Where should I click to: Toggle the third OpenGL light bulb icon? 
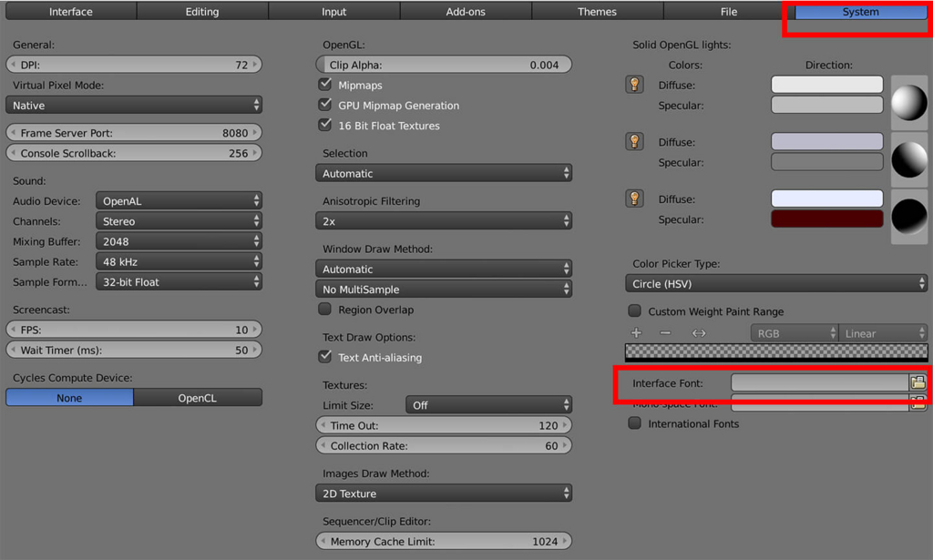point(634,199)
